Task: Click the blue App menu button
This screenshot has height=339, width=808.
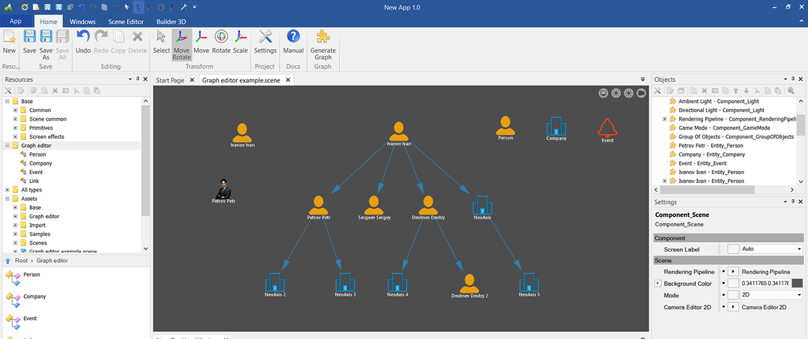Action: (16, 22)
